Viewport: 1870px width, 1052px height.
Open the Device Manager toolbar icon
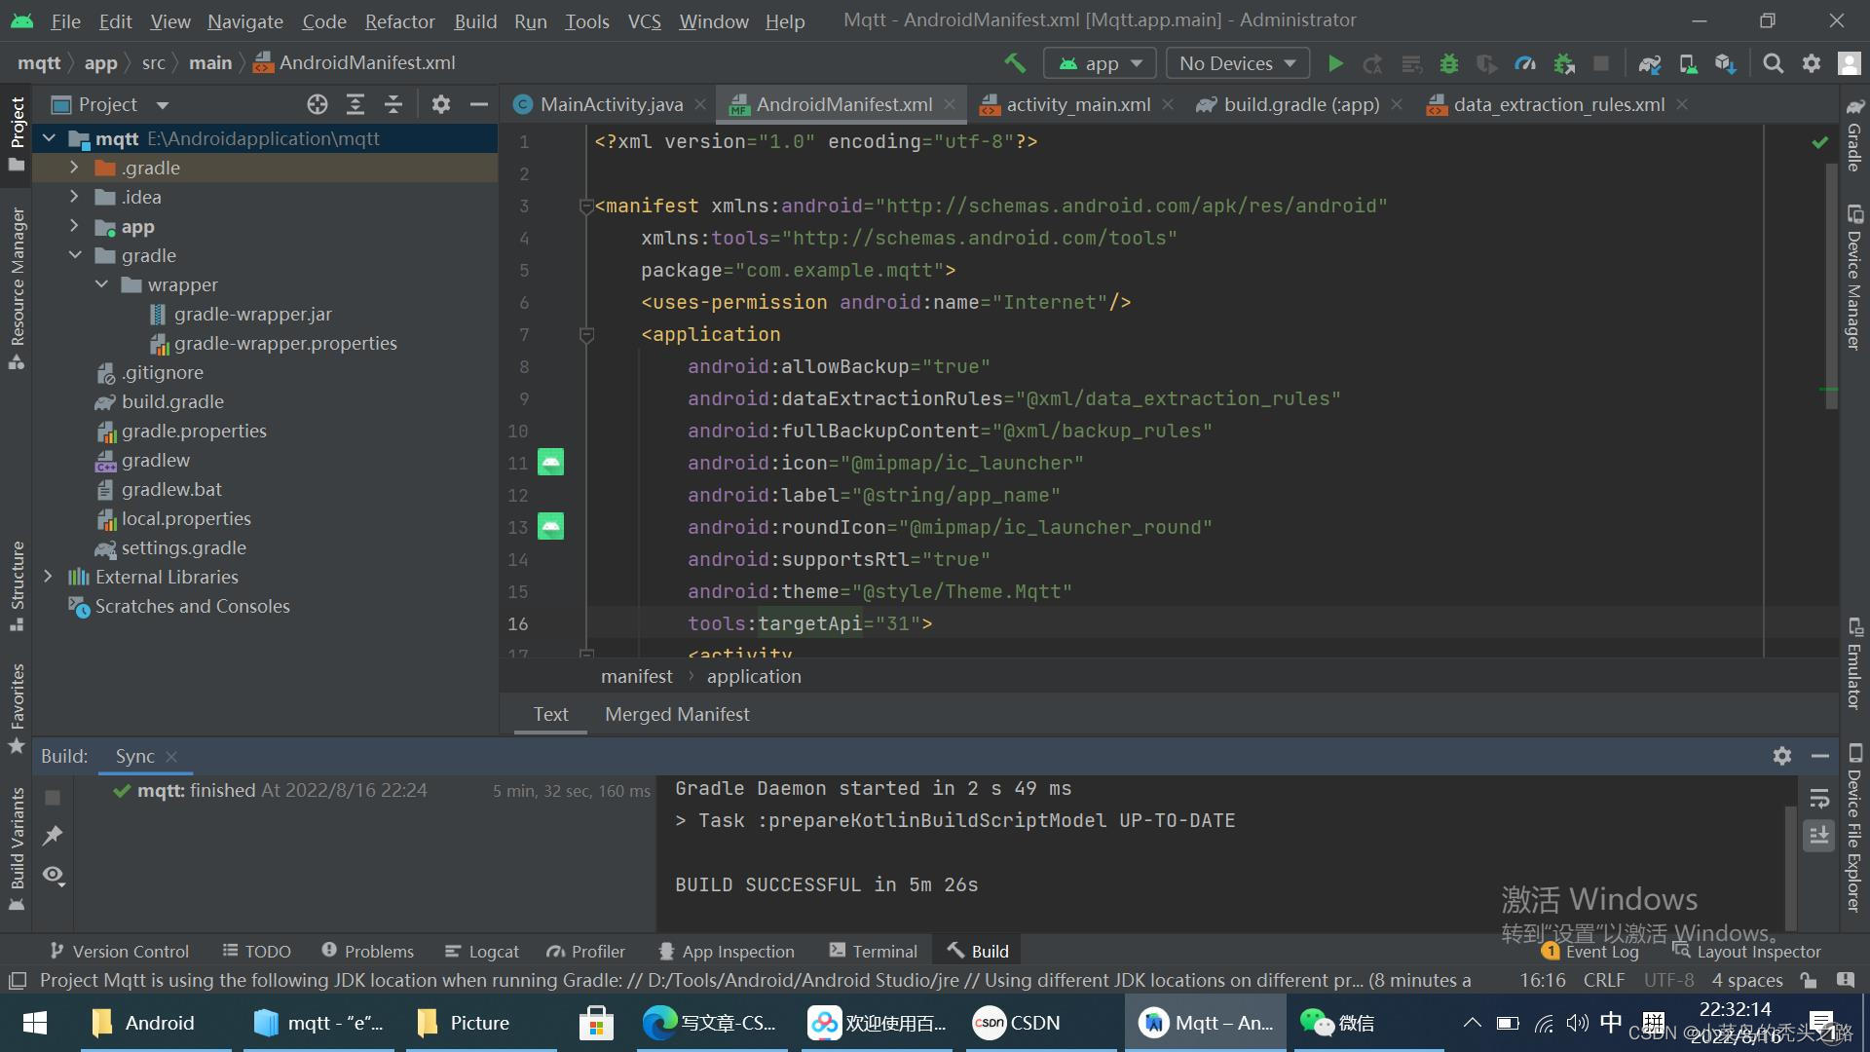[1688, 63]
